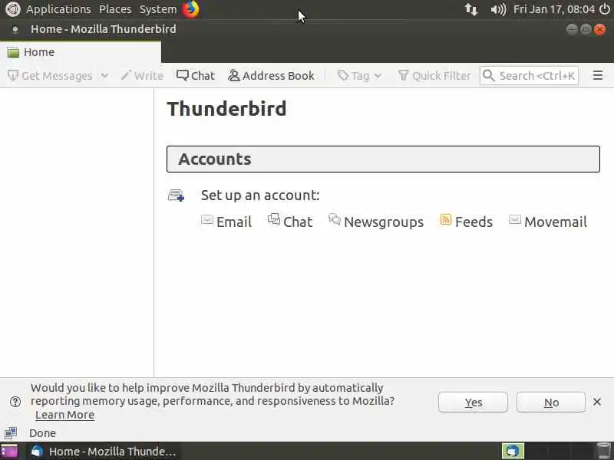
Task: Click the Done status bar text
Action: [42, 433]
